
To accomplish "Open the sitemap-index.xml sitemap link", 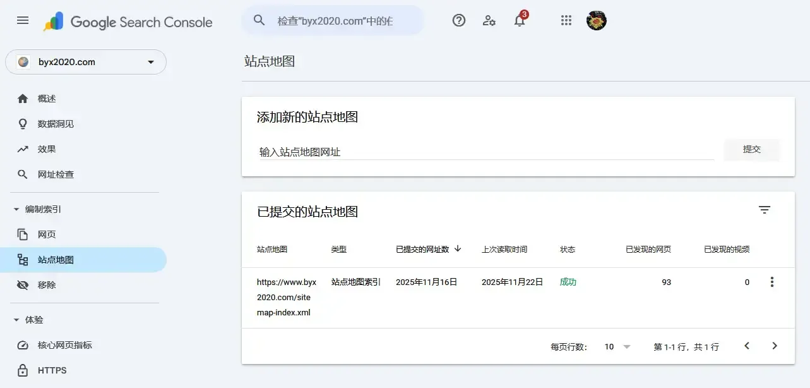I will [x=287, y=297].
